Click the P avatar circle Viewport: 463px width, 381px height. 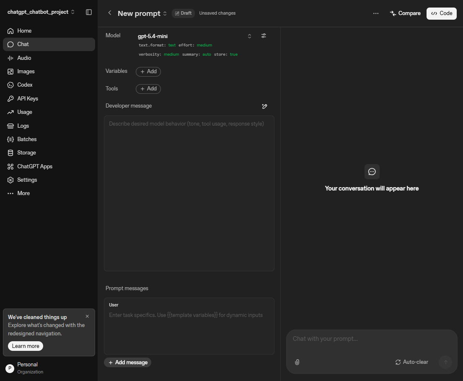tap(10, 368)
